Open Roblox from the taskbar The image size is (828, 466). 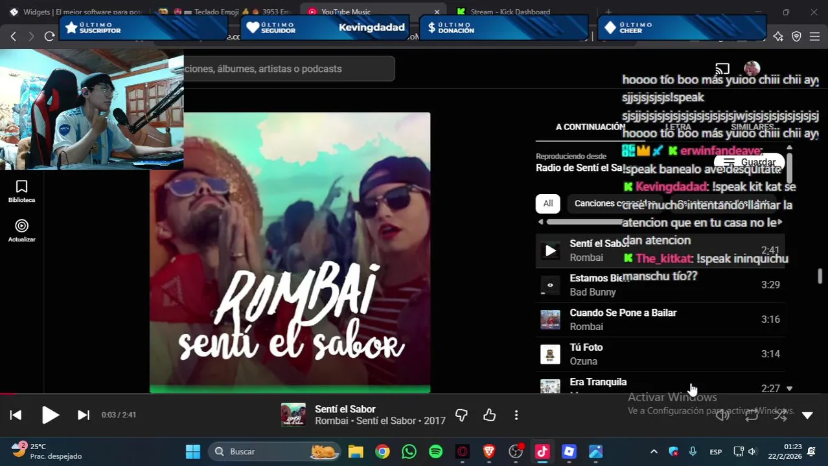click(569, 452)
